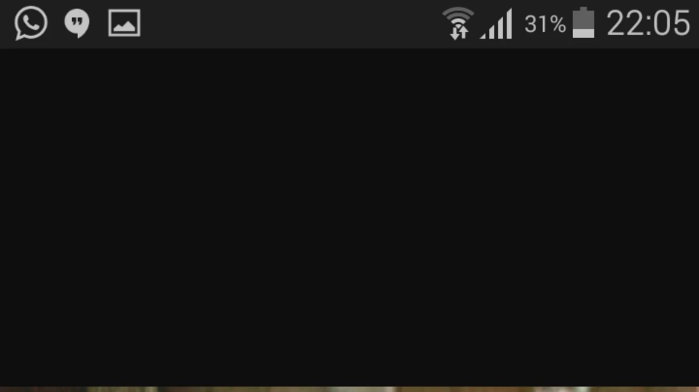
Task: Click the data activity arrows under Wi-Fi
Action: click(459, 32)
